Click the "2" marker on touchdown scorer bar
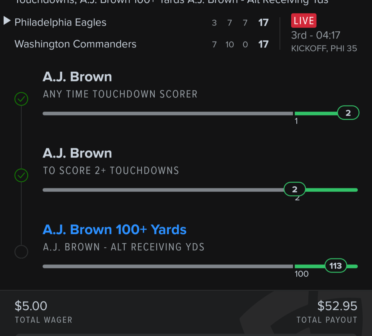This screenshot has height=336, width=372. (348, 113)
